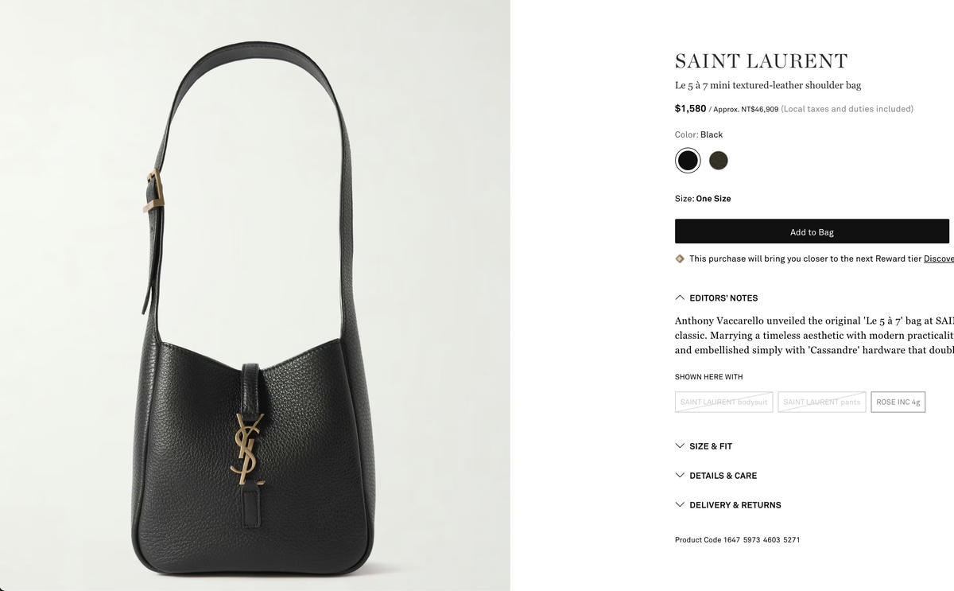Click the shoulder bag product image
This screenshot has height=591, width=954.
pos(255,295)
